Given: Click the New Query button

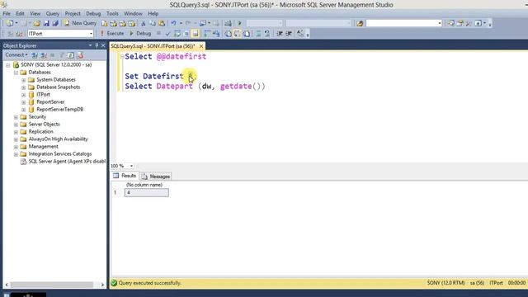Looking at the screenshot, I should tap(80, 23).
